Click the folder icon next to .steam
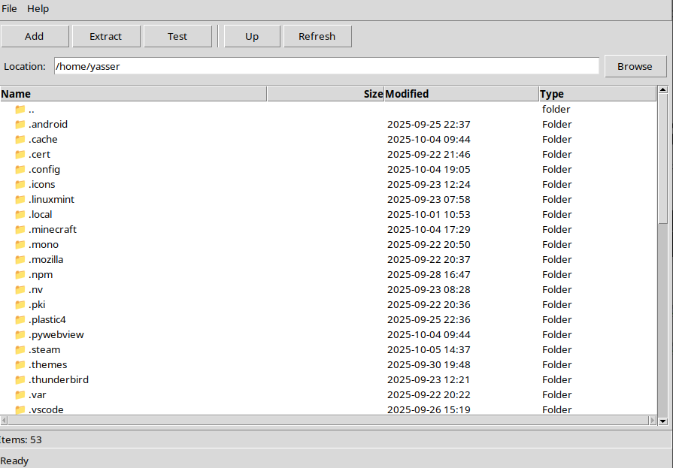Viewport: 673px width, 468px height. click(20, 349)
